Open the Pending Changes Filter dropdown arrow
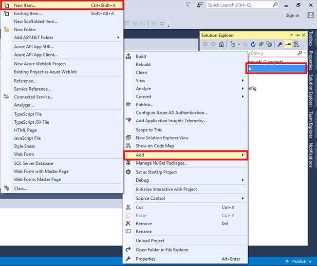 pyautogui.click(x=239, y=44)
